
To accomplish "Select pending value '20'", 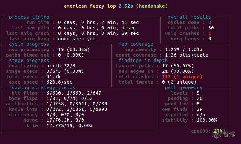I will [x=200, y=98].
